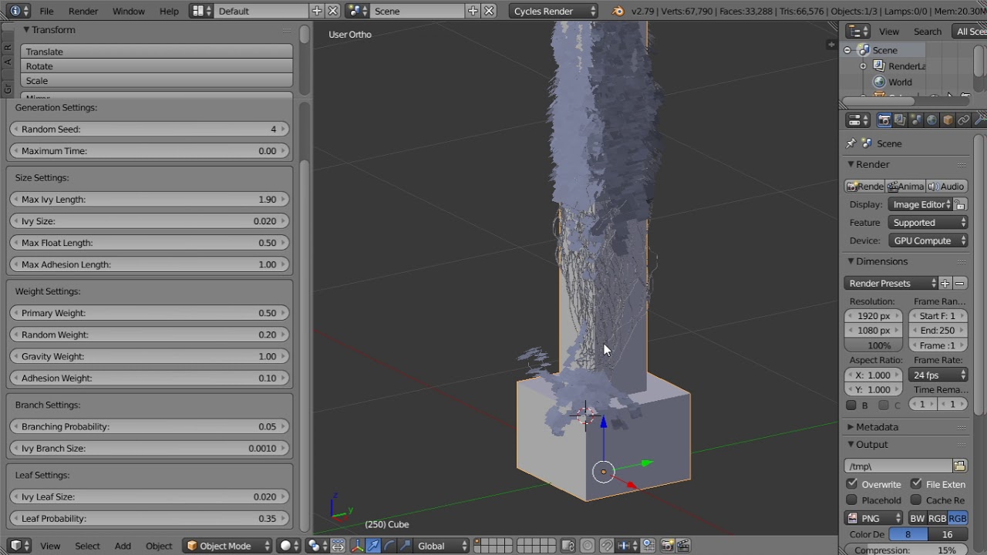The image size is (987, 555).
Task: Open the Object Mode dropdown
Action: coord(229,546)
